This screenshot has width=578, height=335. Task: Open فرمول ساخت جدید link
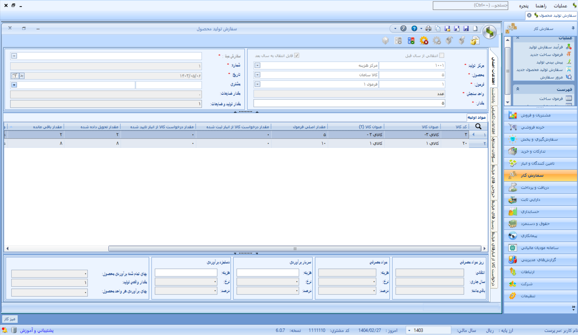[x=546, y=55]
